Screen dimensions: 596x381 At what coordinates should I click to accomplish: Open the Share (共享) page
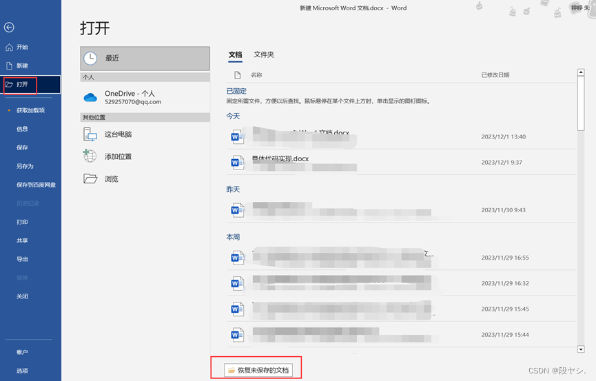(x=22, y=240)
